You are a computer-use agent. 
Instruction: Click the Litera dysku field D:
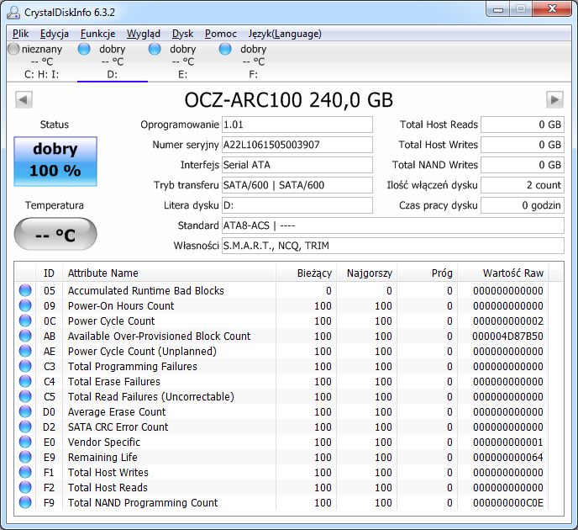pyautogui.click(x=297, y=205)
